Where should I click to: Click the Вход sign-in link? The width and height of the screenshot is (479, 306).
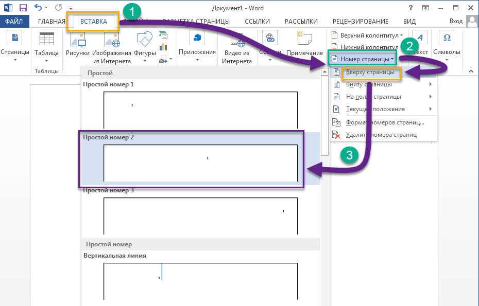(456, 21)
